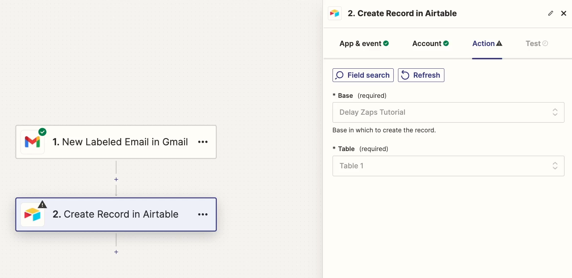The height and width of the screenshot is (278, 572).
Task: Click the Field search button
Action: pyautogui.click(x=363, y=75)
